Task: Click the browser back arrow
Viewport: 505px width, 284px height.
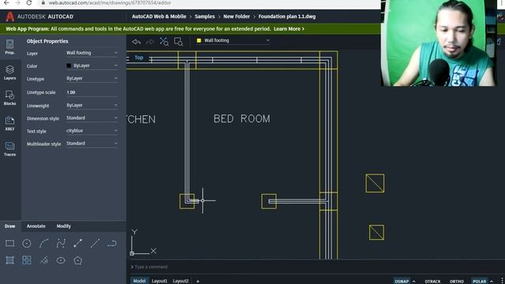Action: click(6, 3)
